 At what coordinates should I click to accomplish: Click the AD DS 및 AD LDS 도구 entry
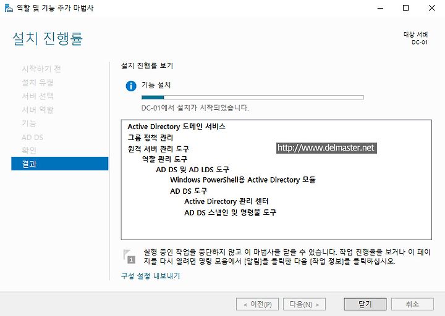[192, 170]
